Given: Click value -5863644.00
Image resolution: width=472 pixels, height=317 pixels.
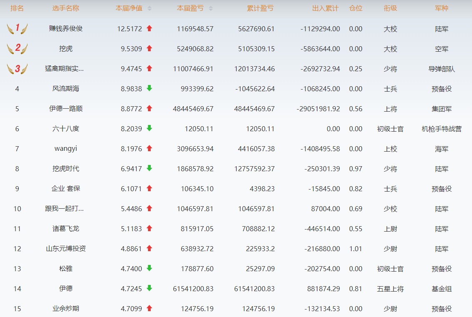Looking at the screenshot, I should click(320, 49).
